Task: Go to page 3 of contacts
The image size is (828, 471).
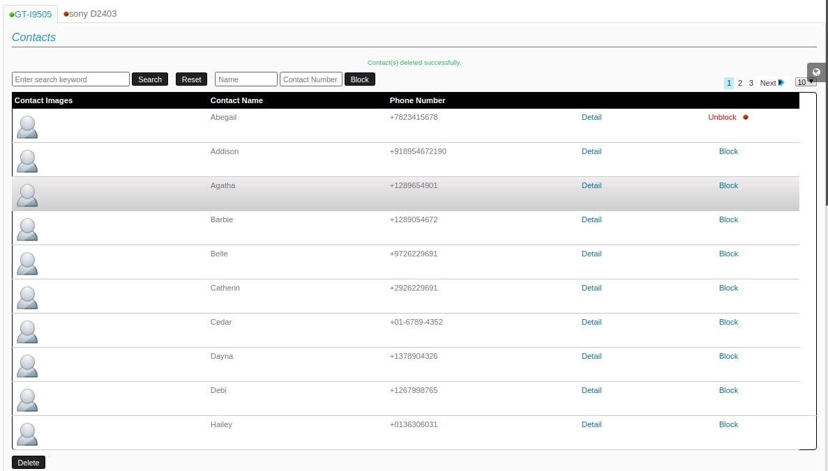Action: click(751, 83)
